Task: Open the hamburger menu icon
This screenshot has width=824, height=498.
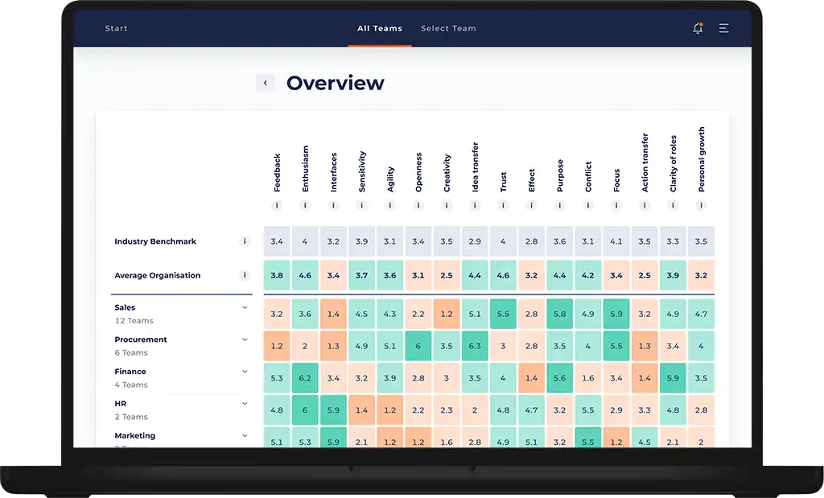Action: (723, 28)
